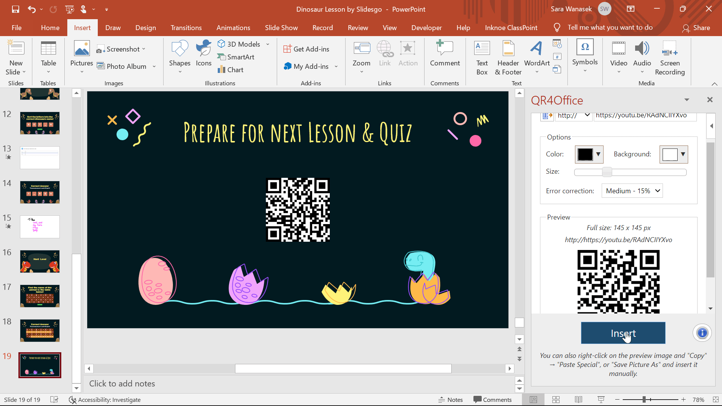Select the Inknoe ClassPoint ribbon tab icon

511,27
